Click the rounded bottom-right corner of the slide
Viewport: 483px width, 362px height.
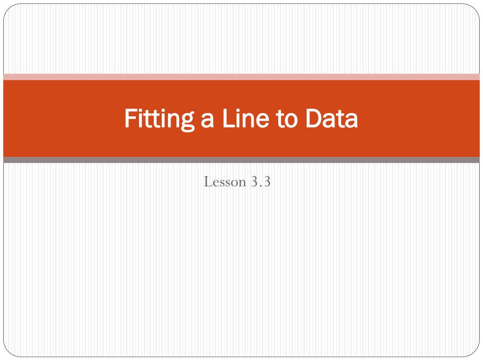point(474,351)
